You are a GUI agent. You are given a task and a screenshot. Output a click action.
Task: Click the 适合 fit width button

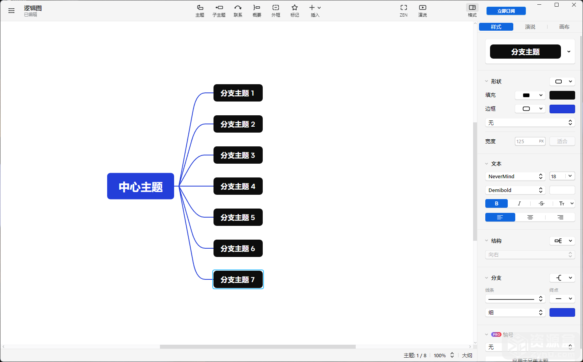(x=562, y=141)
